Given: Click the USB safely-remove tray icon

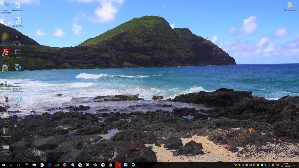Looking at the screenshot, I should (x=254, y=165).
